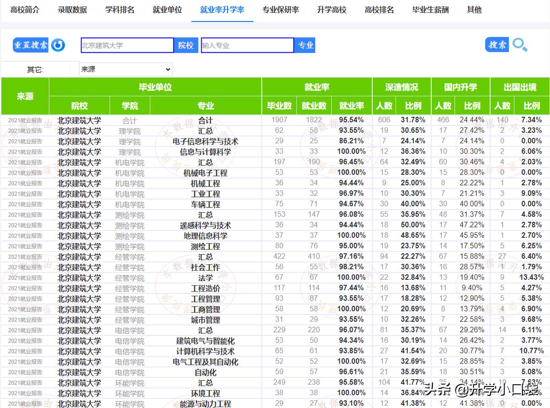Select the 合计 row in the table
Viewport: 550px width, 408px height.
tap(205, 120)
